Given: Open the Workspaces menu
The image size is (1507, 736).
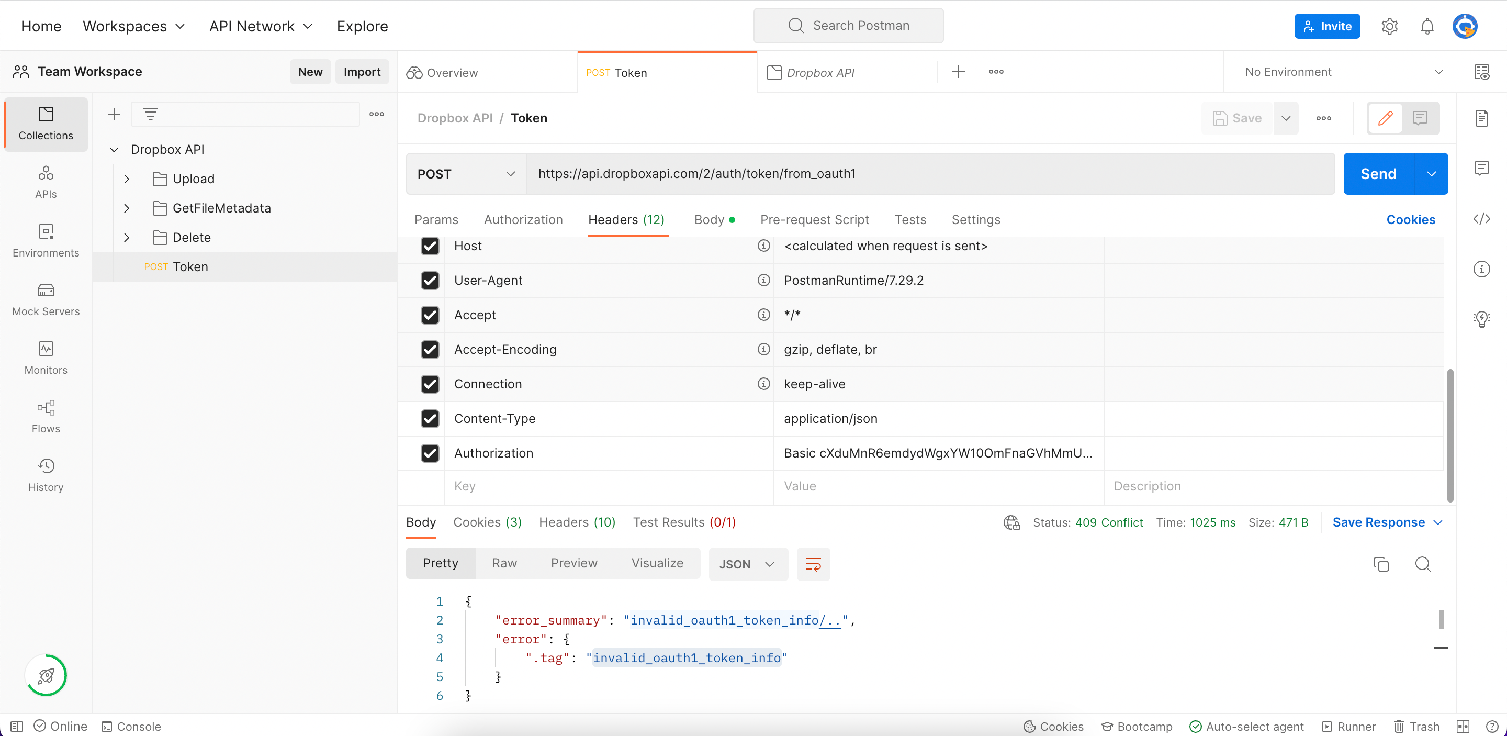Looking at the screenshot, I should tap(134, 26).
